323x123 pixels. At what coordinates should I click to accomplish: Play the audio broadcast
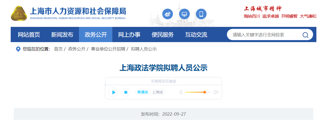coord(113,92)
